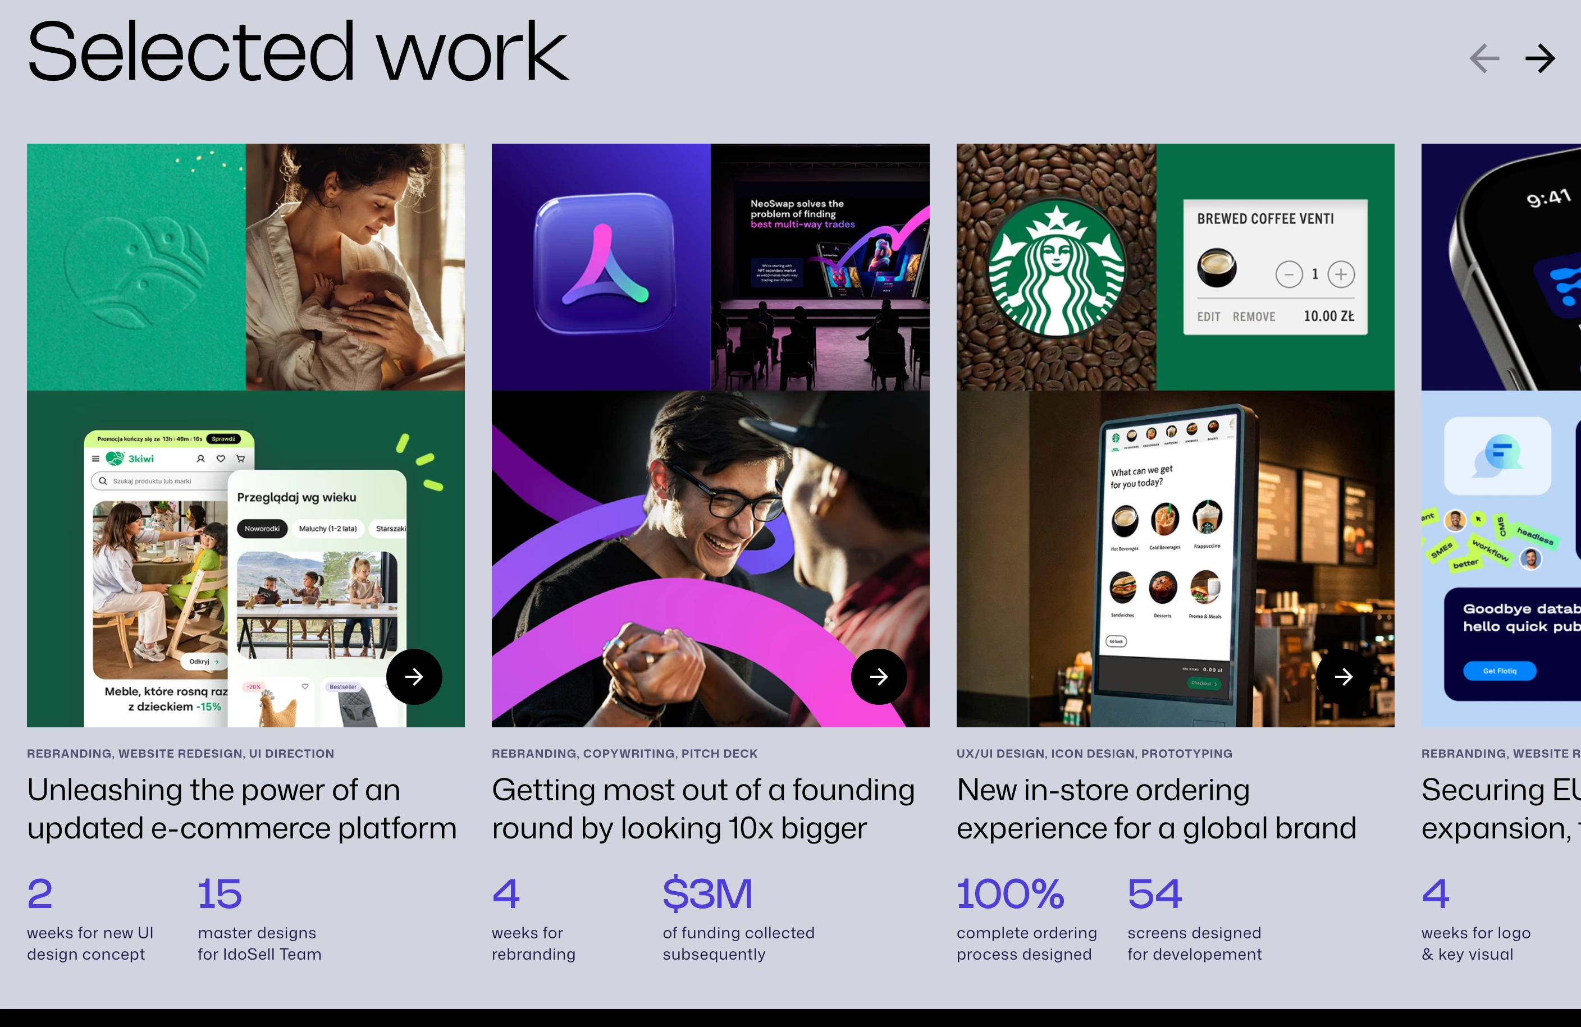This screenshot has height=1027, width=1581.
Task: Click 'weeks for new UI design concept' caption
Action: pos(90,943)
